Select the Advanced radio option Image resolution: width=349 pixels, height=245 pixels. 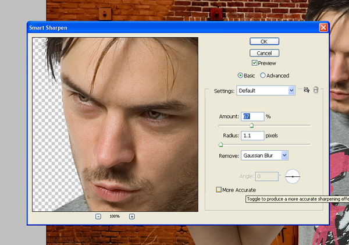(263, 76)
